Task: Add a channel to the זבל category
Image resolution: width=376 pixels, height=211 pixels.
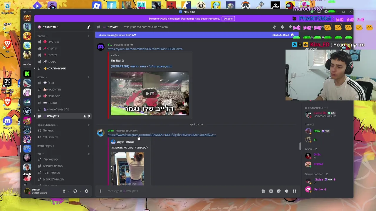Action: (x=89, y=154)
